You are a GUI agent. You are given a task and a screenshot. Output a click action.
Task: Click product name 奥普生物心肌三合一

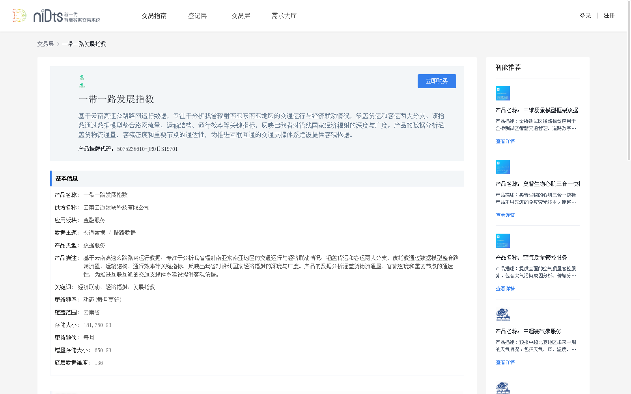click(x=551, y=184)
